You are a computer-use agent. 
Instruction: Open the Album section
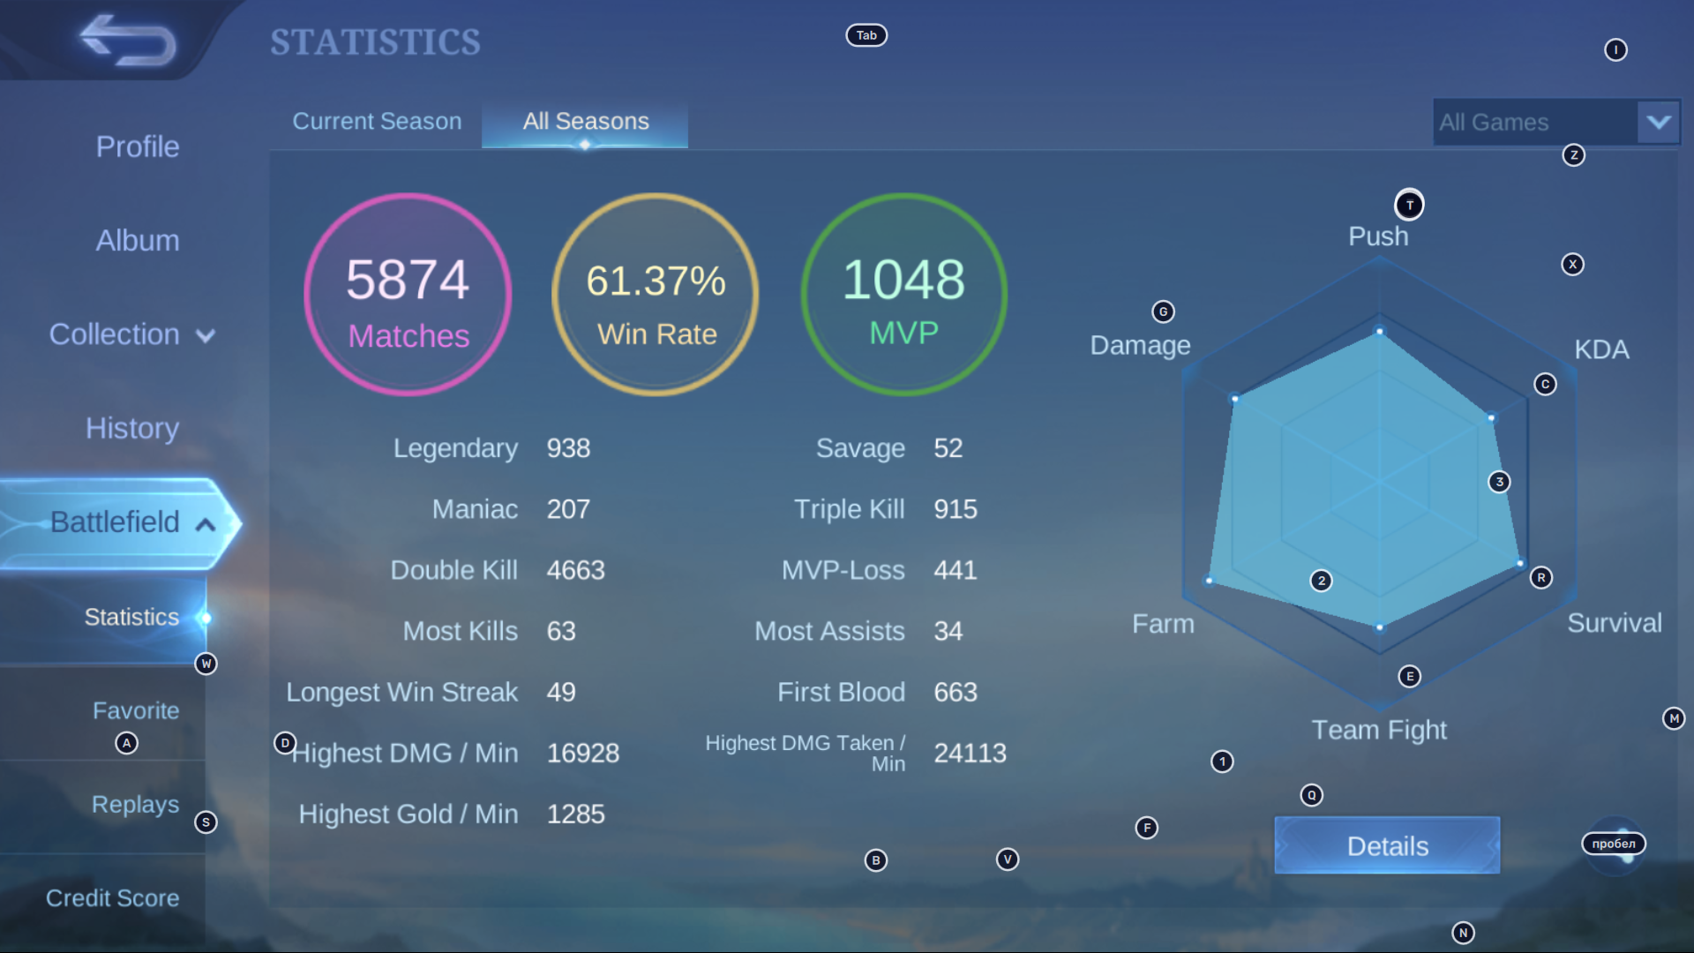(138, 240)
